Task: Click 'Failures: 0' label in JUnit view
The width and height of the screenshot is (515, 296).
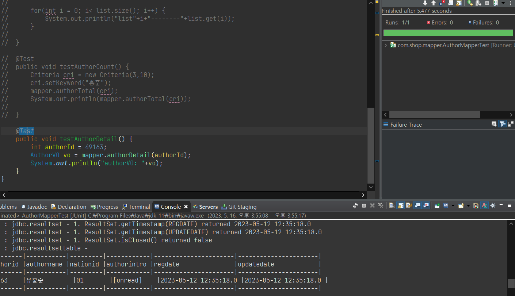Action: (x=484, y=23)
